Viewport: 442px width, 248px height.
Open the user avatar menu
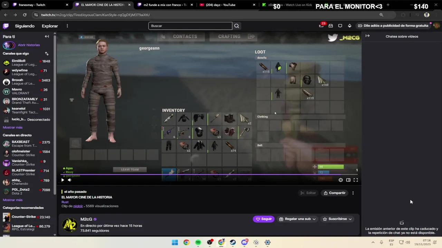click(x=436, y=26)
